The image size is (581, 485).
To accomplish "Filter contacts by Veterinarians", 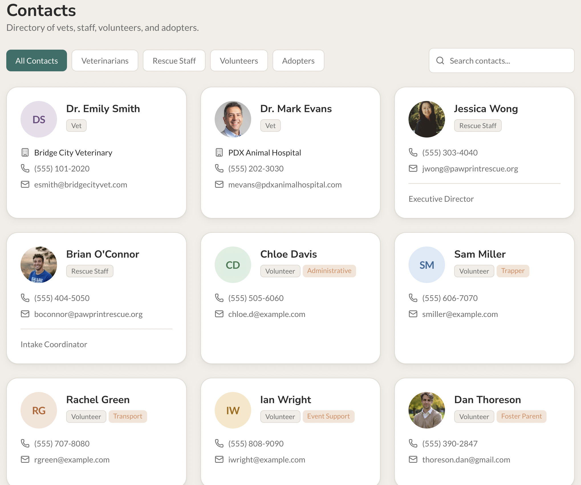I will [105, 60].
